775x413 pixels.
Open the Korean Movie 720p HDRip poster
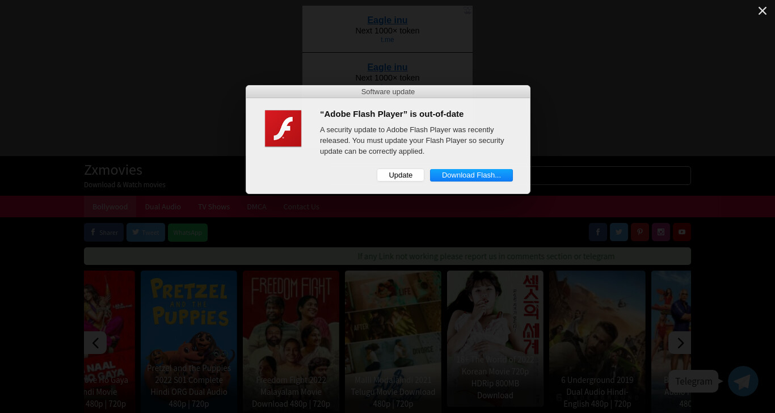pyautogui.click(x=495, y=339)
